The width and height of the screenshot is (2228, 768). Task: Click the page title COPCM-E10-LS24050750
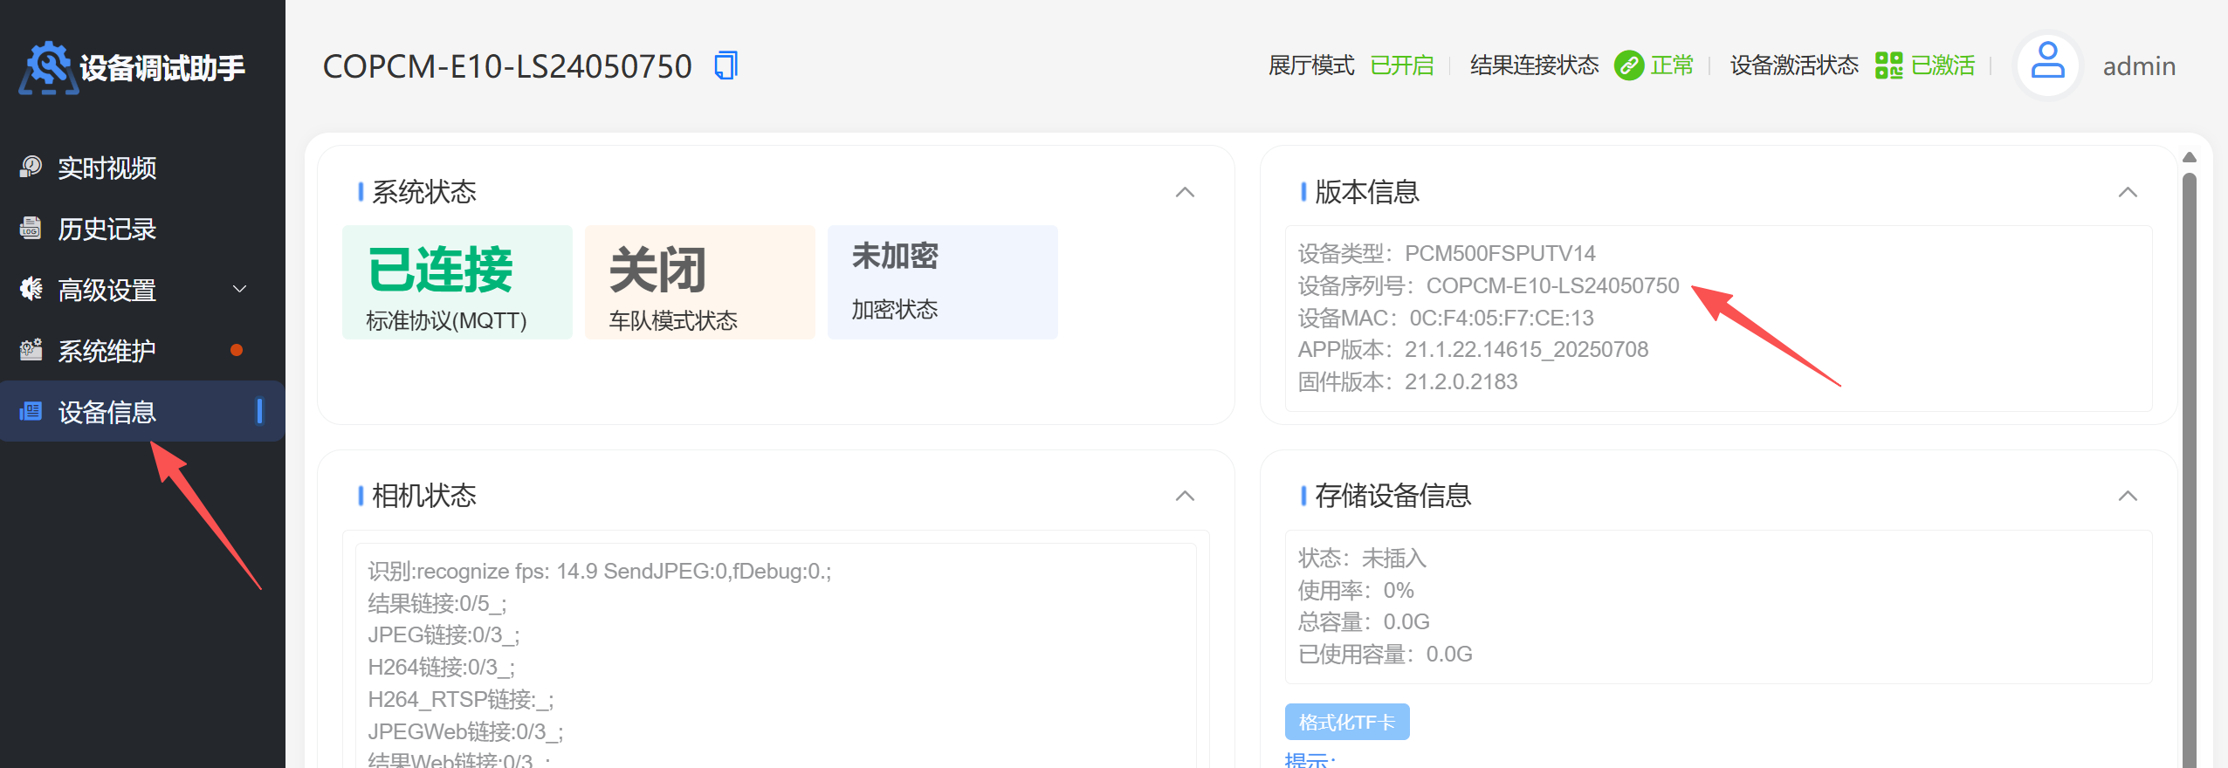coord(507,66)
